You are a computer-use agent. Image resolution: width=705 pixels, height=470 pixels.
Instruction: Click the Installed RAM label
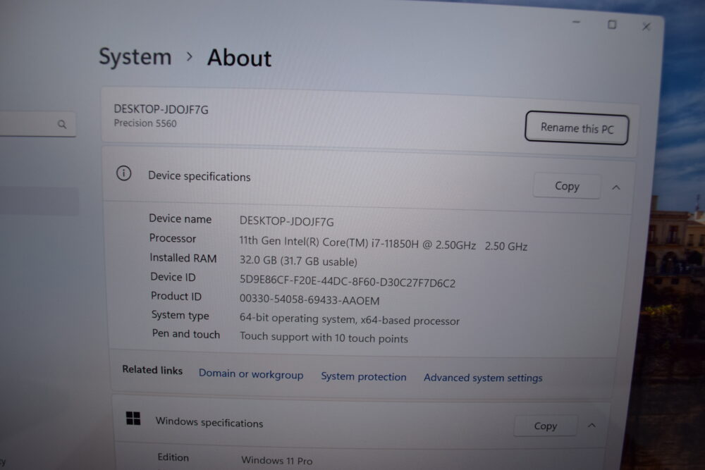[183, 258]
